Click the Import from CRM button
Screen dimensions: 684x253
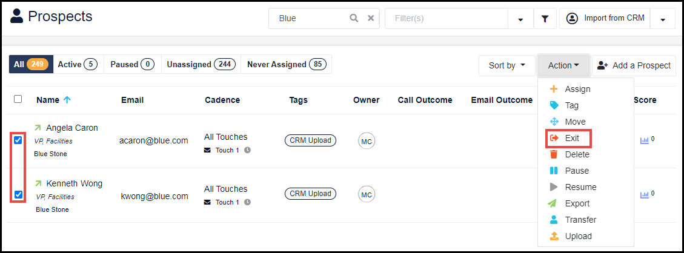(x=605, y=19)
